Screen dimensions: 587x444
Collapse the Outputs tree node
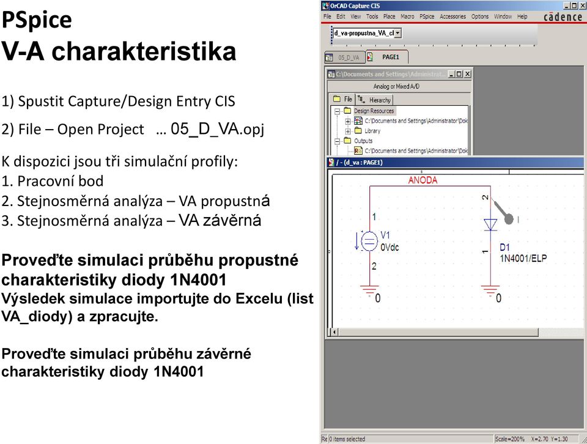click(x=338, y=141)
